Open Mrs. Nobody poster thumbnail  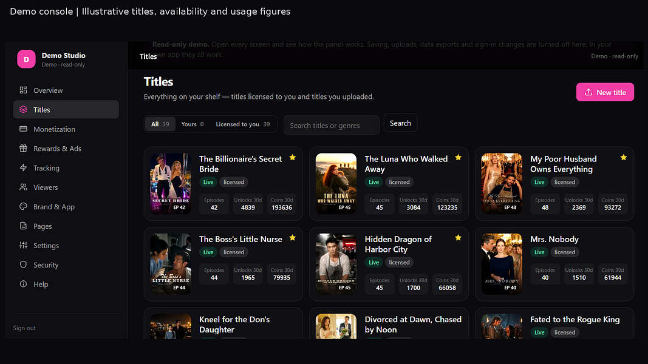click(x=502, y=264)
